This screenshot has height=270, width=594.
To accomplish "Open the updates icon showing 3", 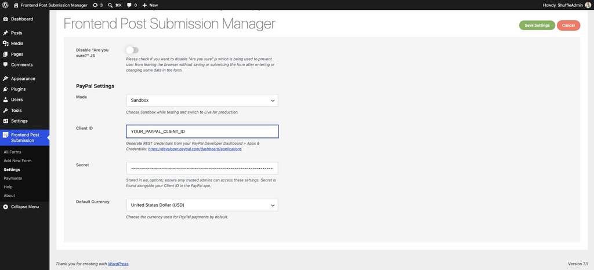I will tap(95, 5).
